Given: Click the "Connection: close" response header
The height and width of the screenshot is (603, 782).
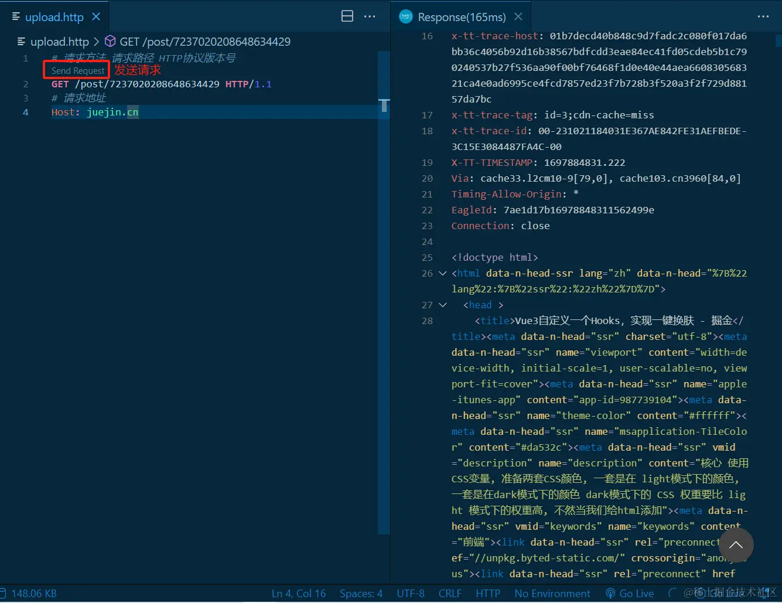Looking at the screenshot, I should click(501, 226).
